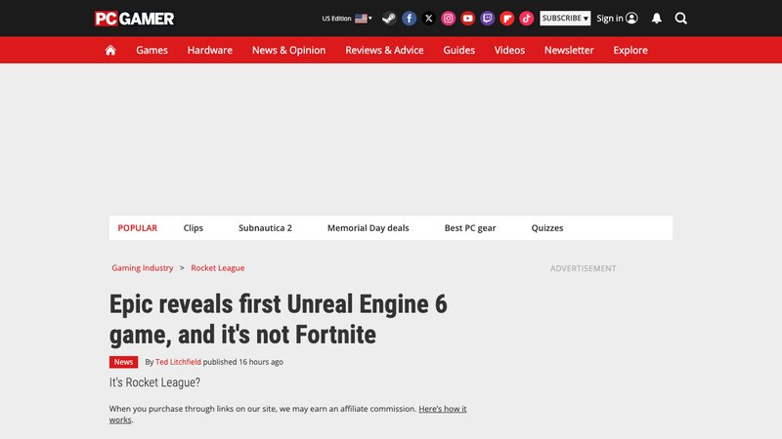Follow Rocket League breadcrumb link
The width and height of the screenshot is (782, 439).
tap(217, 267)
